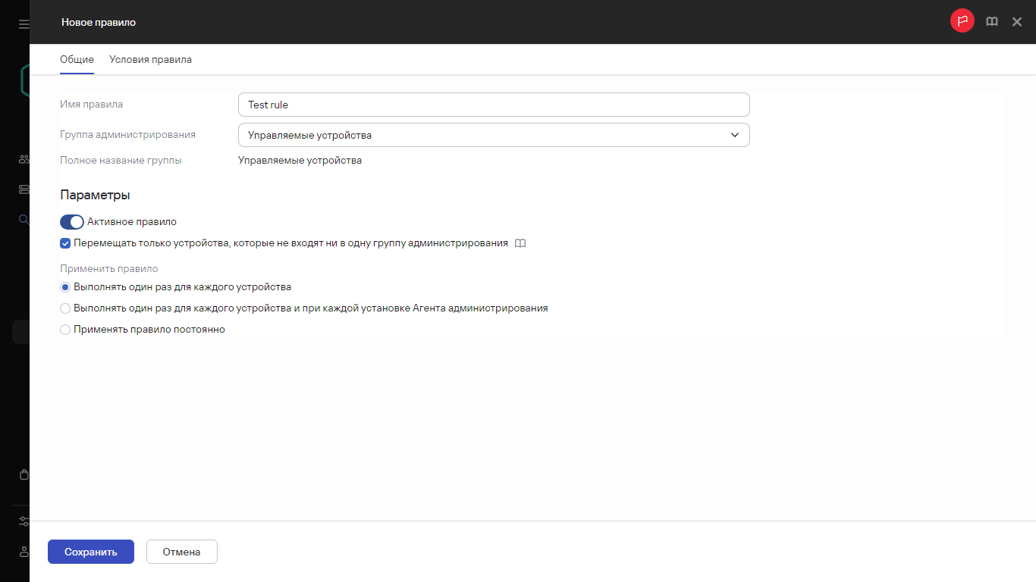Select Выполнять один раз для каждого устройства
The width and height of the screenshot is (1036, 582).
[65, 287]
